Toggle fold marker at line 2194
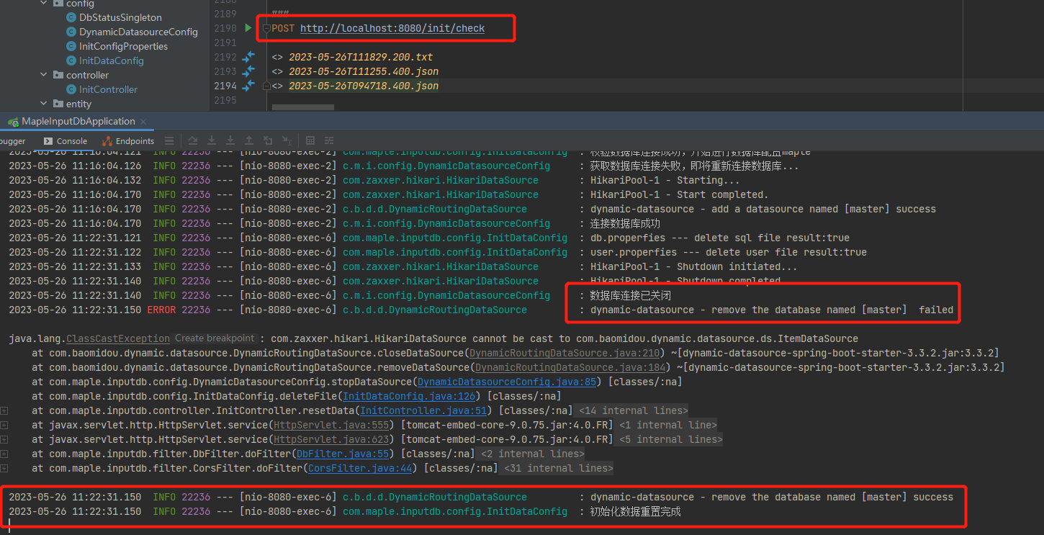Screen dimensions: 1044x535 (x=266, y=86)
